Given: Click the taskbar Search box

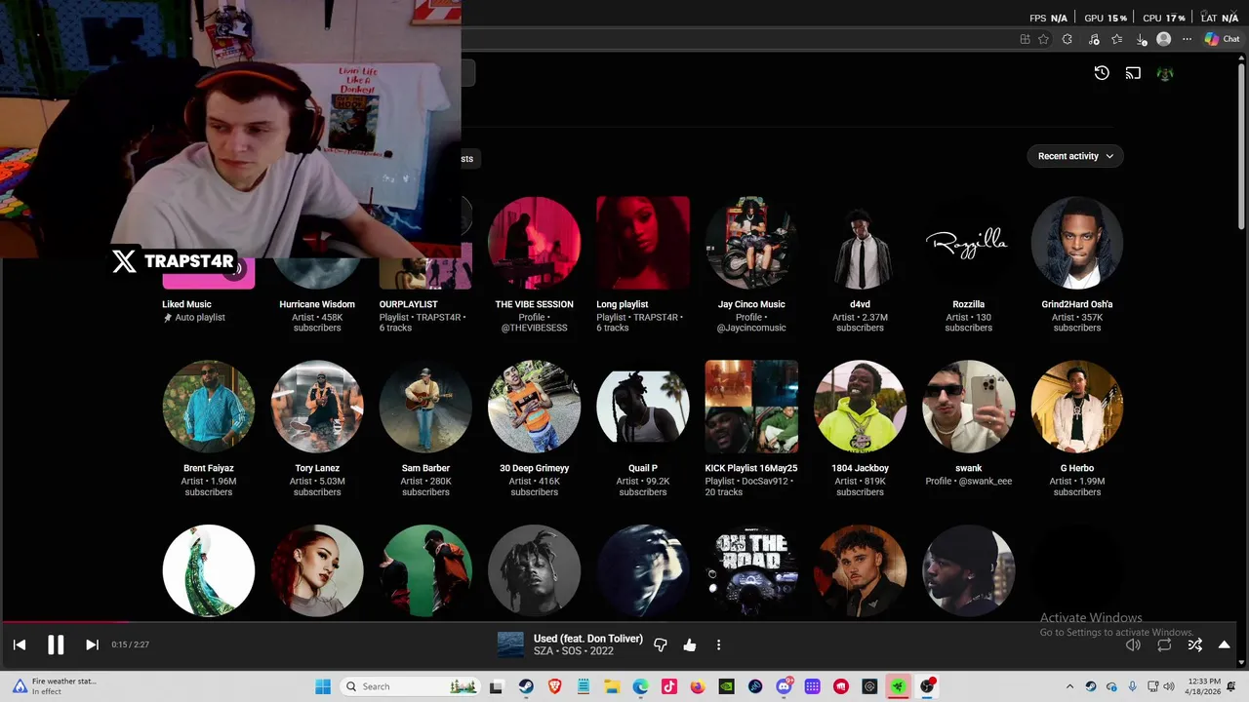Looking at the screenshot, I should click(410, 686).
